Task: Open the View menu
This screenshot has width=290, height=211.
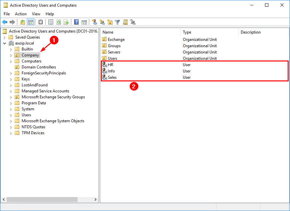Action: click(x=36, y=14)
